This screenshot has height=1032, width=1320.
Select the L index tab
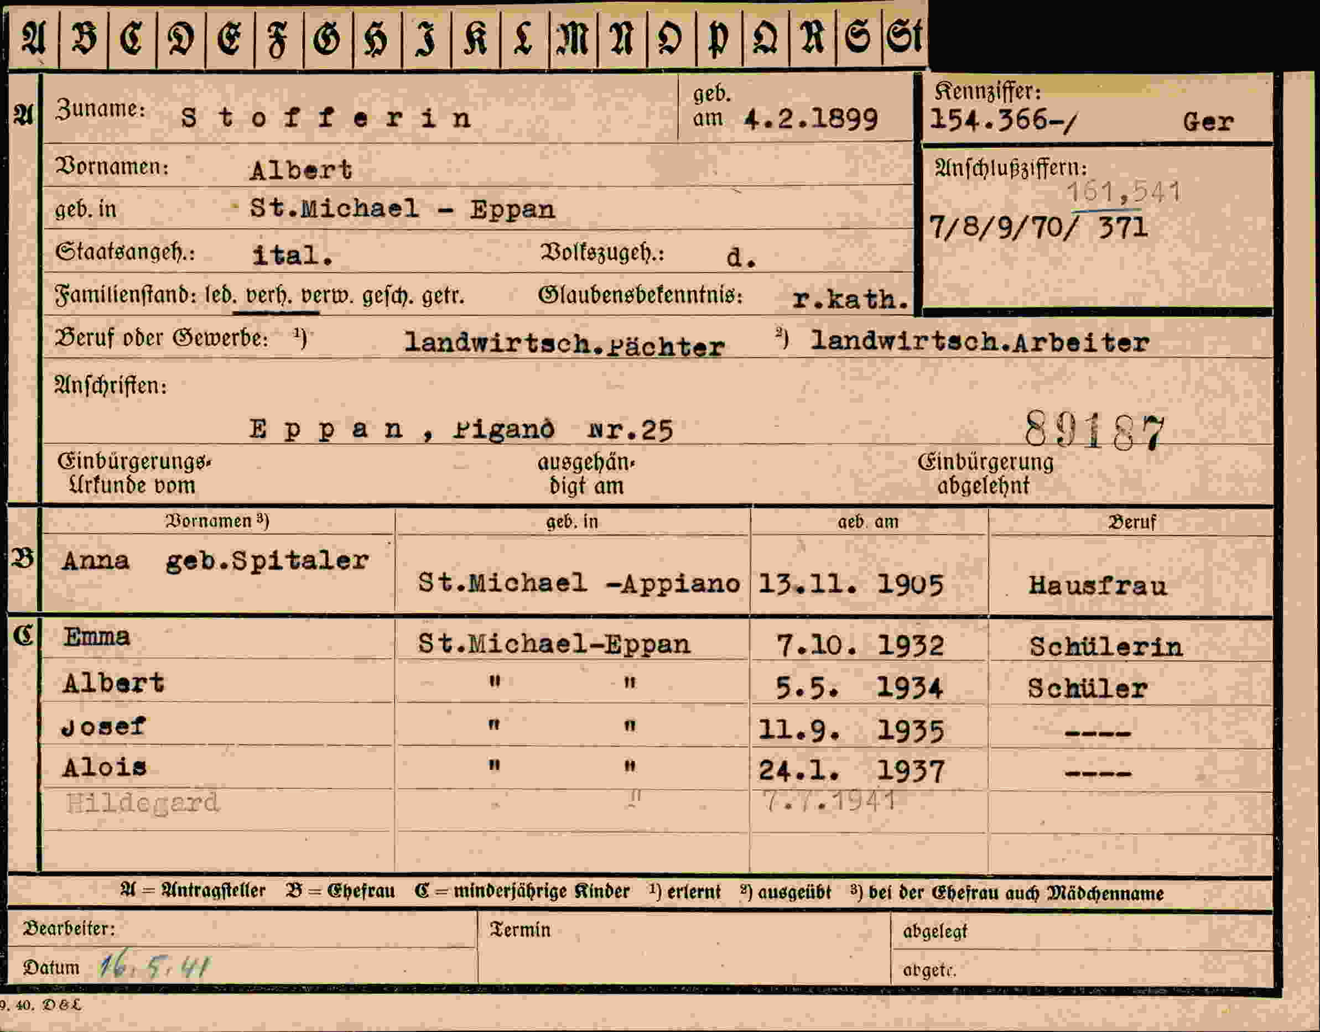(x=524, y=39)
